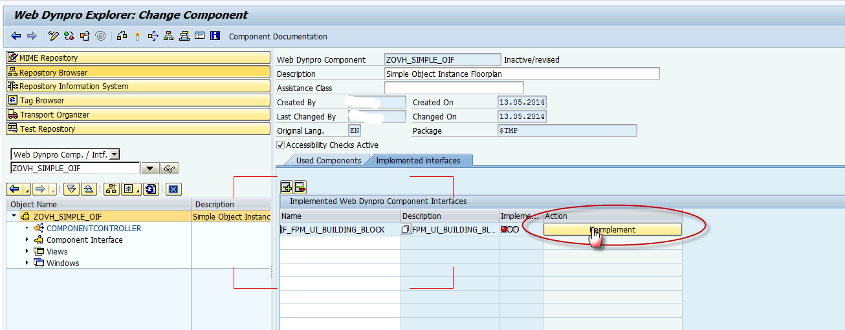Click the Object Name column header
This screenshot has height=330, width=845.
[98, 205]
